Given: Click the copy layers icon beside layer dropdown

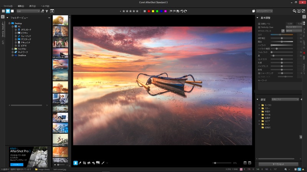Looking at the screenshot, I should pyautogui.click(x=254, y=11).
